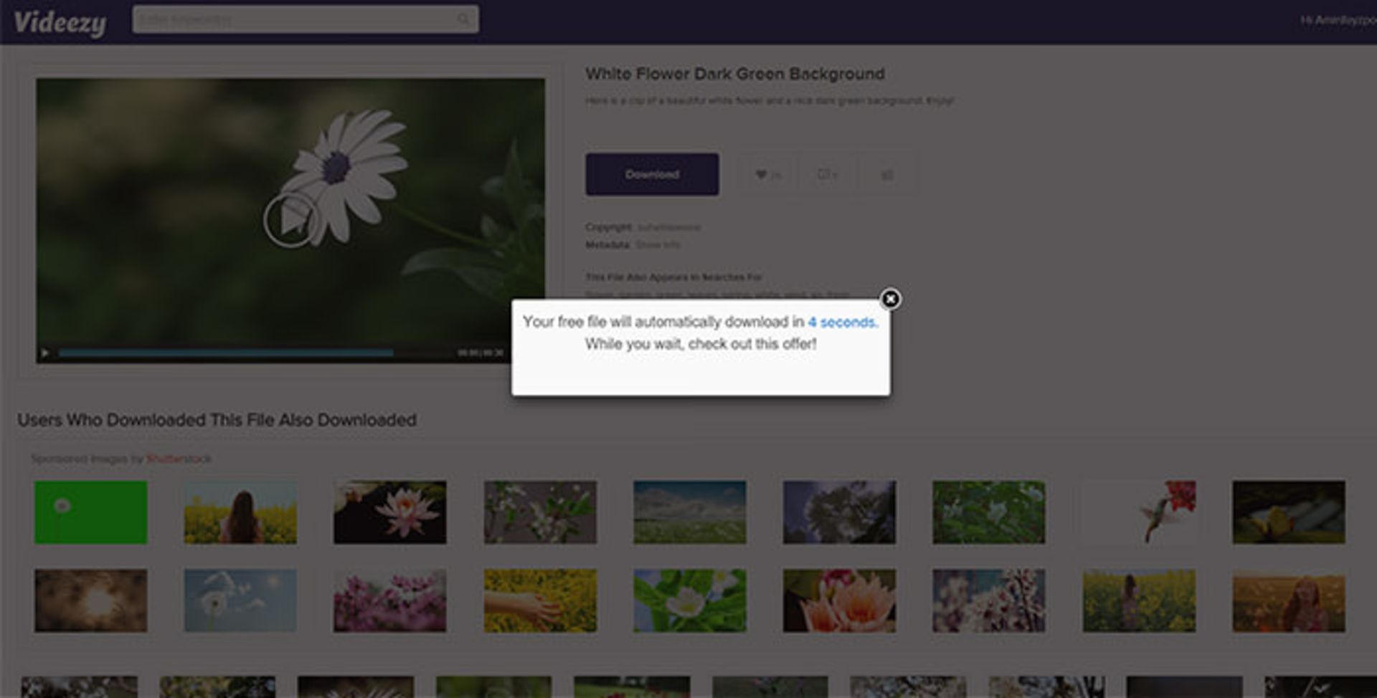Click the search magnifier icon
The image size is (1377, 698).
[x=464, y=19]
